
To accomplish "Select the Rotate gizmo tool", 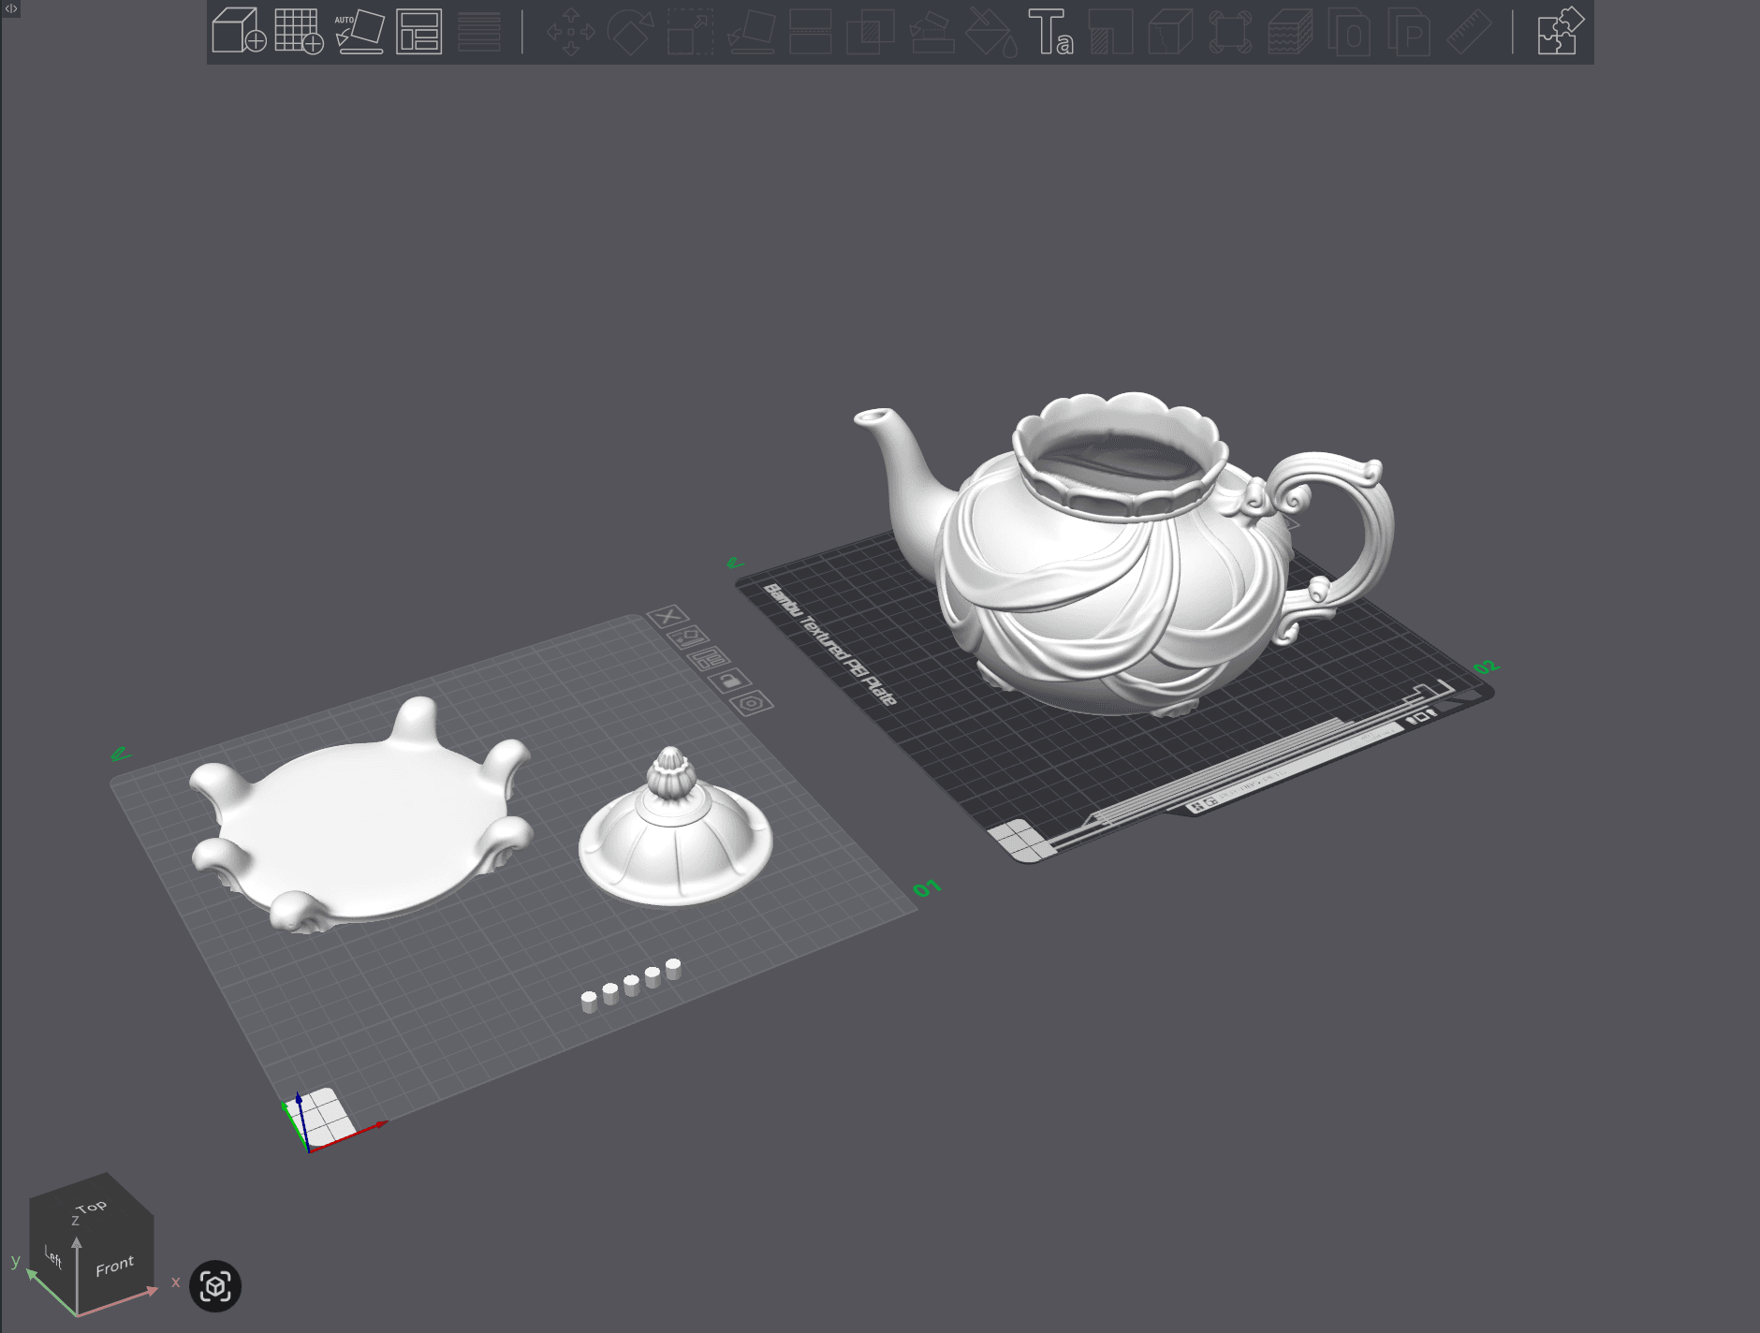I will click(x=631, y=31).
